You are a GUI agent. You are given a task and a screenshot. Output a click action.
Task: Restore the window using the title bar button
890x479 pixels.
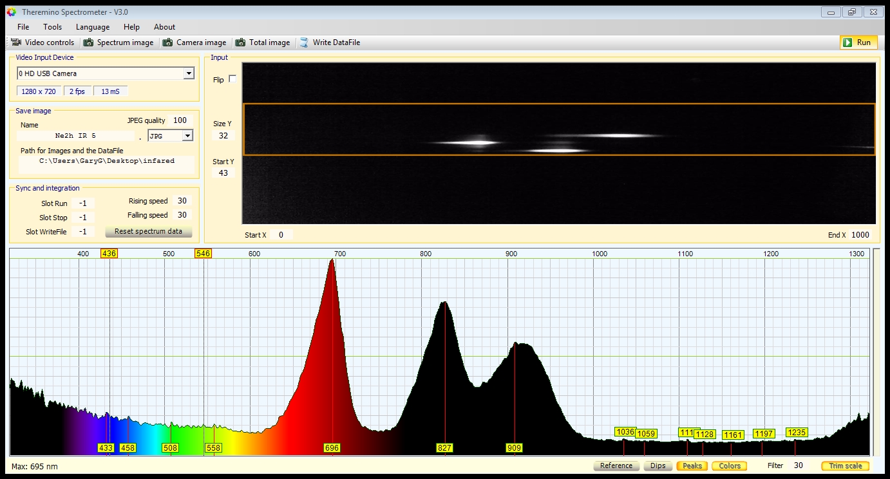point(851,12)
